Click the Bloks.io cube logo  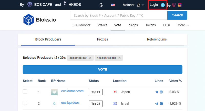28,20
